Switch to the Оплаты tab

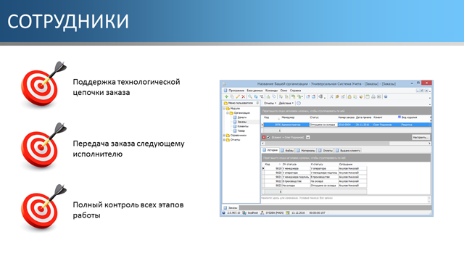pos(326,151)
